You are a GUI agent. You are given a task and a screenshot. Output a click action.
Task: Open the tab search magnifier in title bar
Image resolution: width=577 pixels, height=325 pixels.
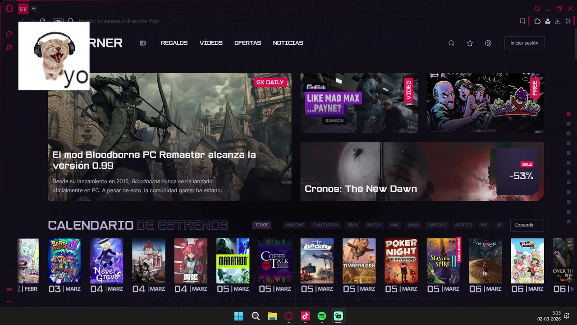[x=537, y=9]
